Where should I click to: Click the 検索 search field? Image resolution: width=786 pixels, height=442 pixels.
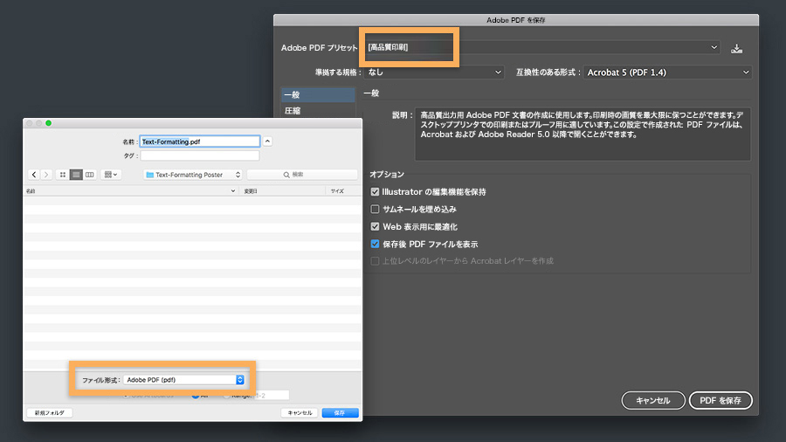pos(302,175)
